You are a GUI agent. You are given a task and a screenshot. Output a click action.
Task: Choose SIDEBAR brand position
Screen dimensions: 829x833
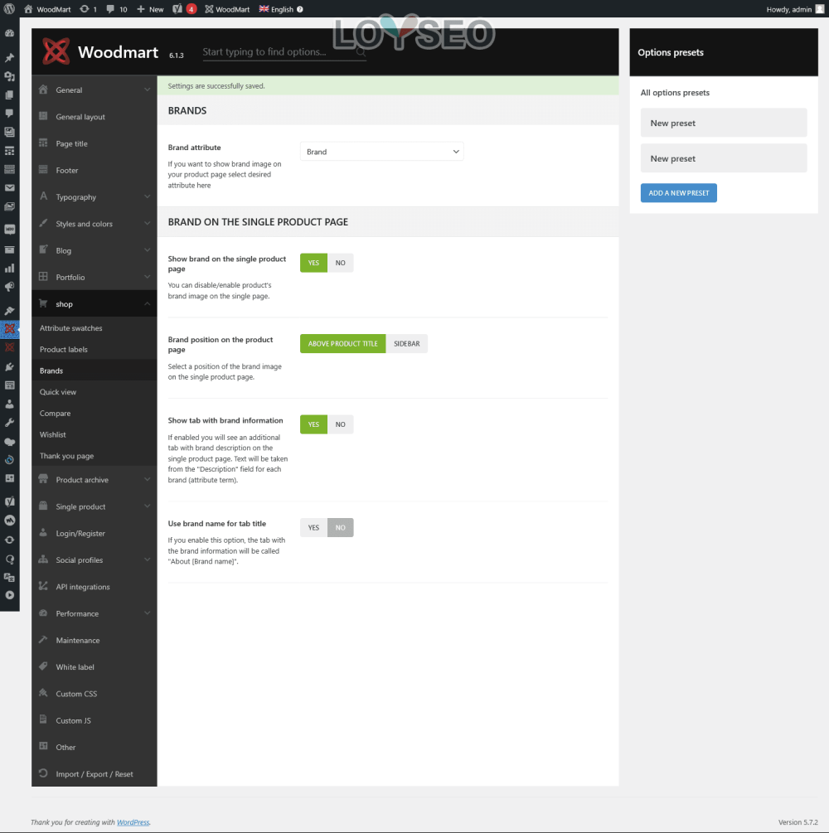tap(406, 344)
